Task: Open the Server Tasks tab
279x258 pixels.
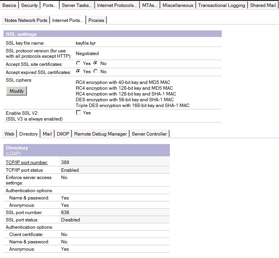Action: pyautogui.click(x=77, y=5)
